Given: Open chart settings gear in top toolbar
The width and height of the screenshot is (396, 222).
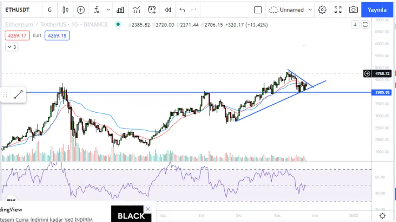Looking at the screenshot, I should pos(322,9).
